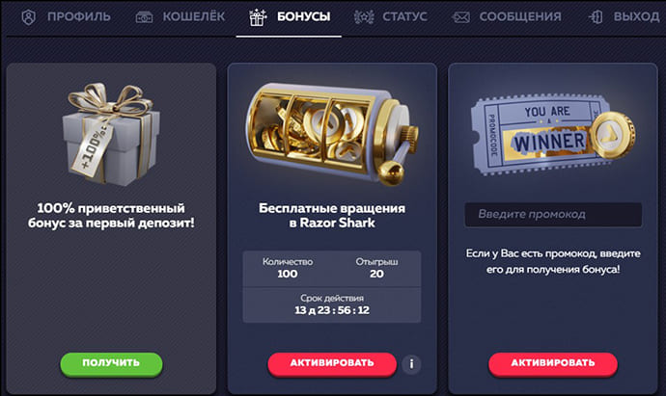Go to the СТАТУС tab
This screenshot has width=666, height=396.
tap(404, 17)
